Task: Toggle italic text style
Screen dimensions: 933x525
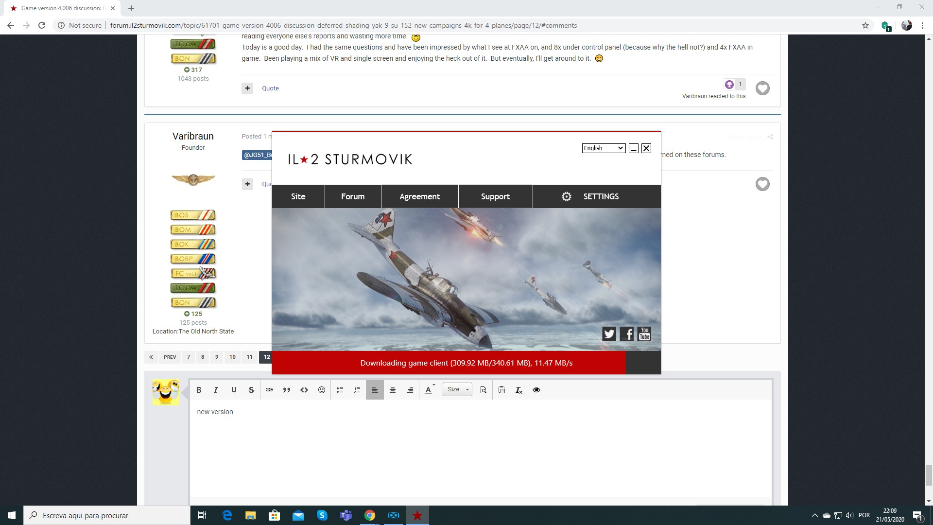Action: (216, 390)
